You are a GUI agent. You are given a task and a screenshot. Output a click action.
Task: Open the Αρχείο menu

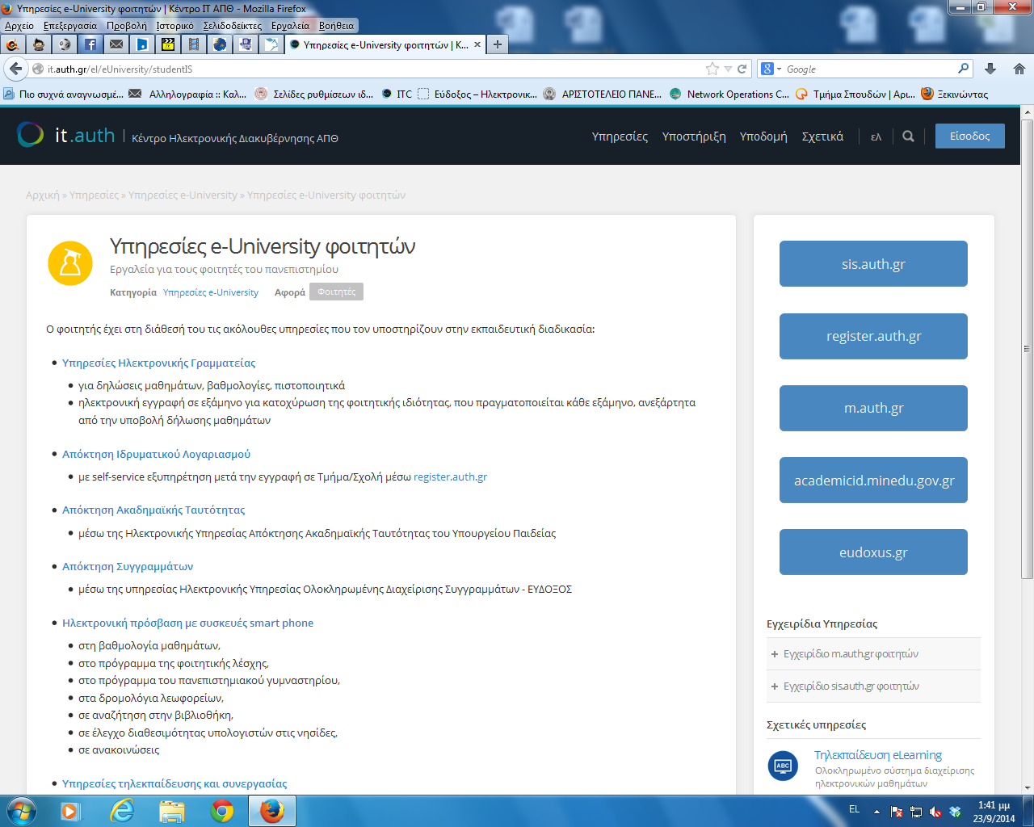[x=19, y=25]
